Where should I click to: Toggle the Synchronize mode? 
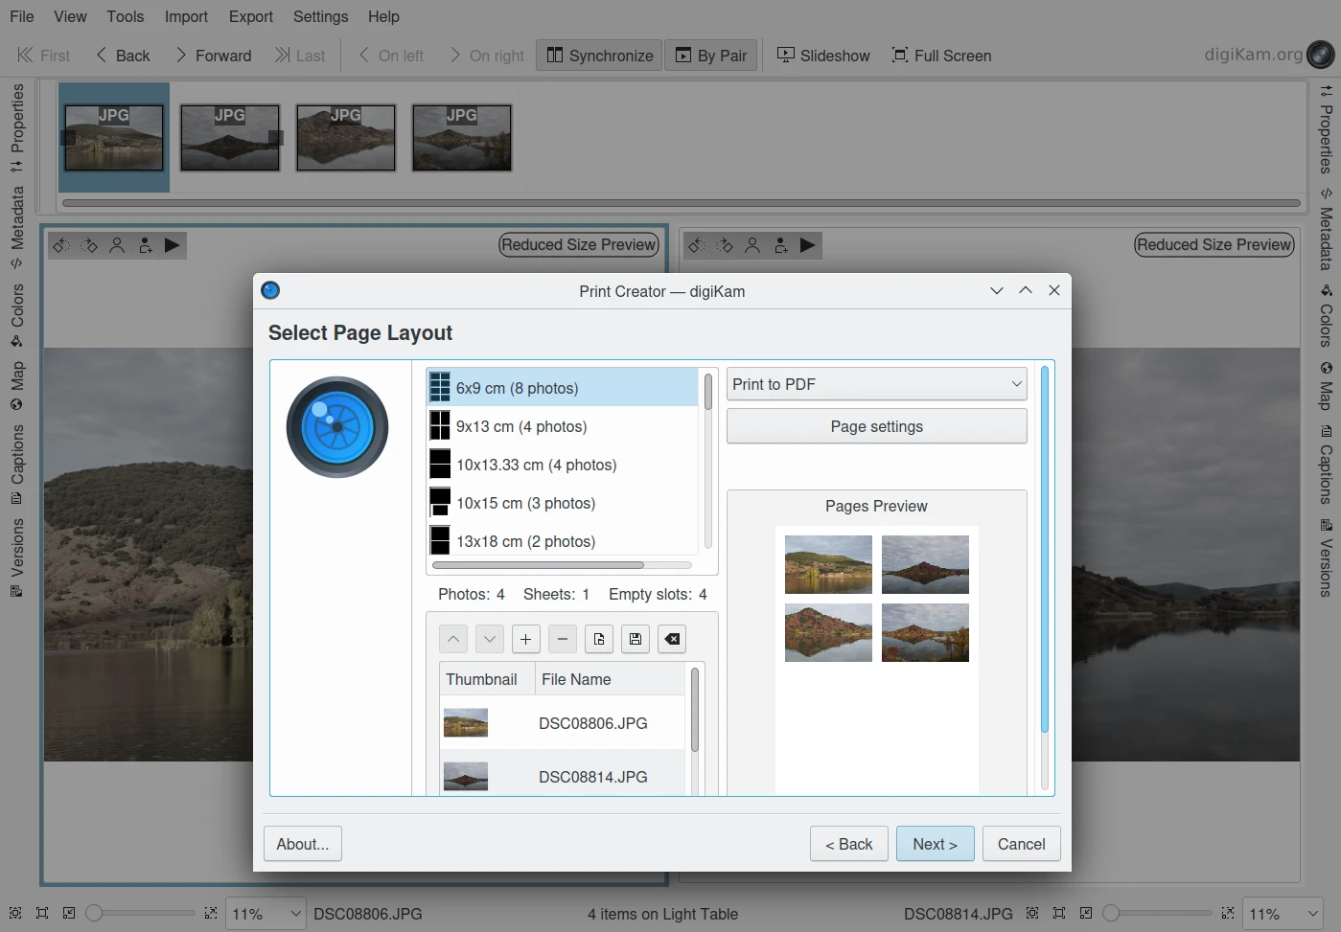coord(600,56)
